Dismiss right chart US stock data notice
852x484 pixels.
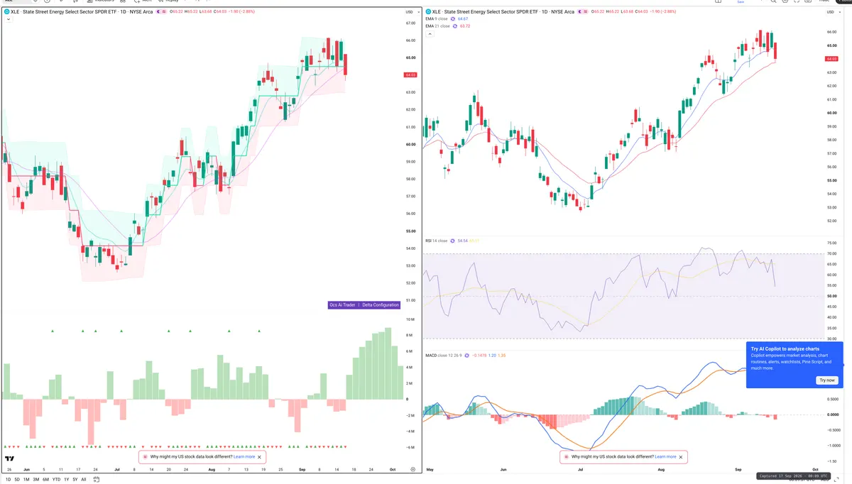[x=681, y=457]
